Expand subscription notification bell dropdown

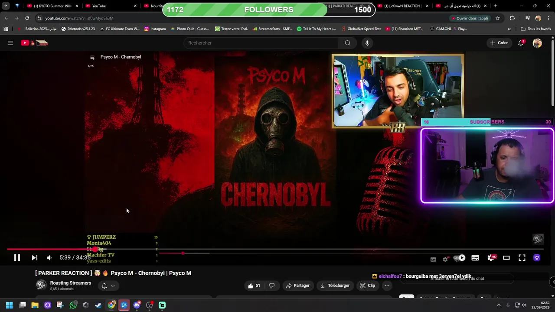[x=108, y=286]
